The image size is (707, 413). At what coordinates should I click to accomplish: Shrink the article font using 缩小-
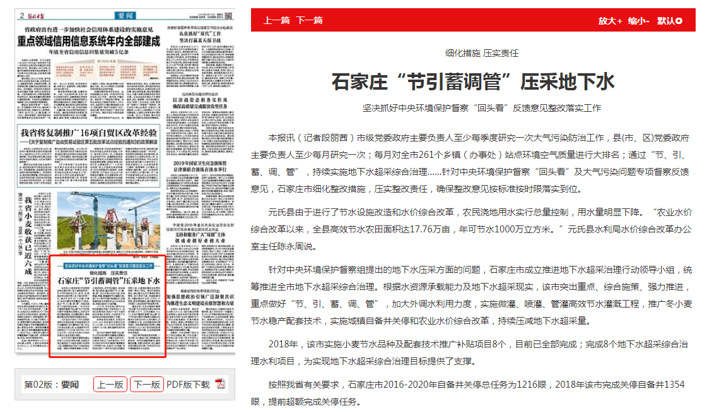pos(638,21)
